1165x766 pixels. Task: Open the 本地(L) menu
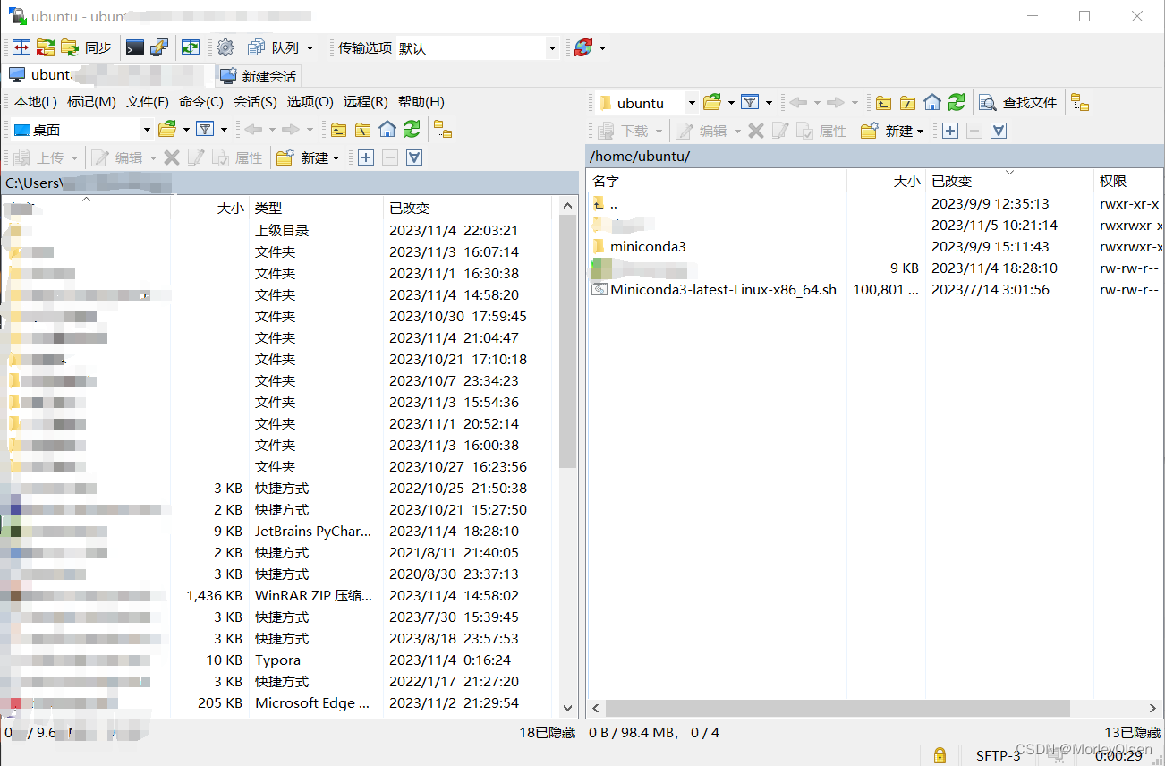[36, 102]
